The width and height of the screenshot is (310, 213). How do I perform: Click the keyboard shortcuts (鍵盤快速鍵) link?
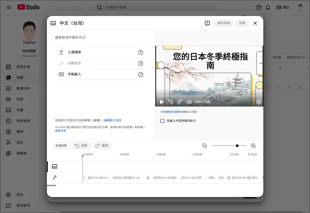click(173, 112)
